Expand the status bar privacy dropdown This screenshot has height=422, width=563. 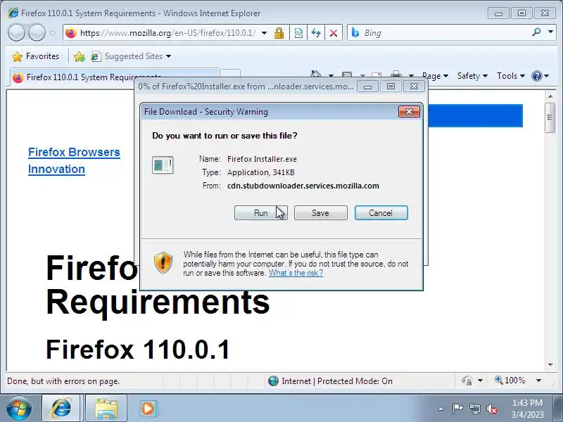pyautogui.click(x=481, y=381)
